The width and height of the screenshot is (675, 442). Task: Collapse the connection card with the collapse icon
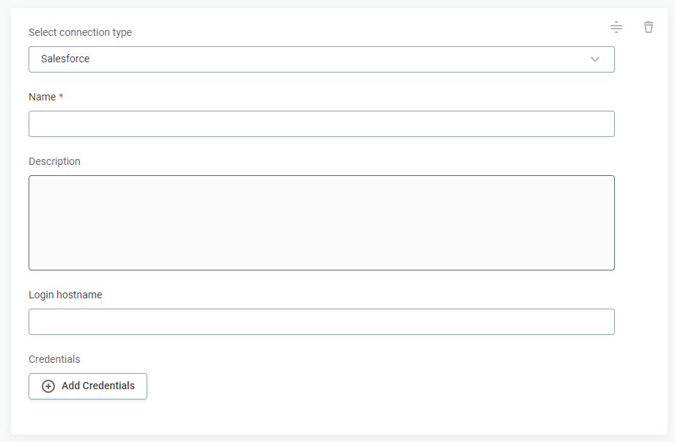[x=616, y=27]
